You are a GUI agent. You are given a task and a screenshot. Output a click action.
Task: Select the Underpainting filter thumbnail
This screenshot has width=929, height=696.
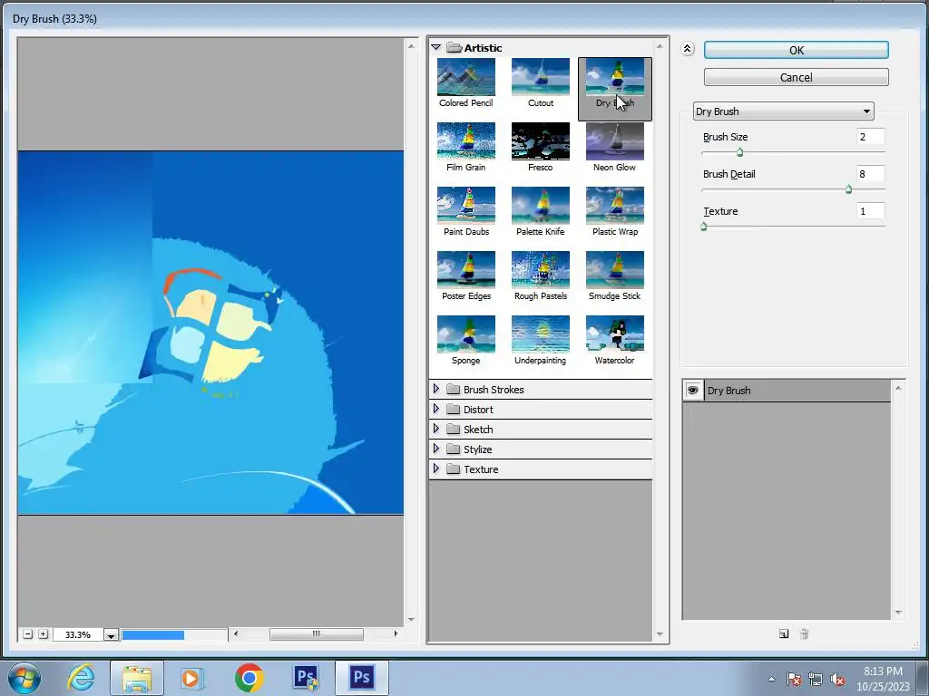pos(541,334)
